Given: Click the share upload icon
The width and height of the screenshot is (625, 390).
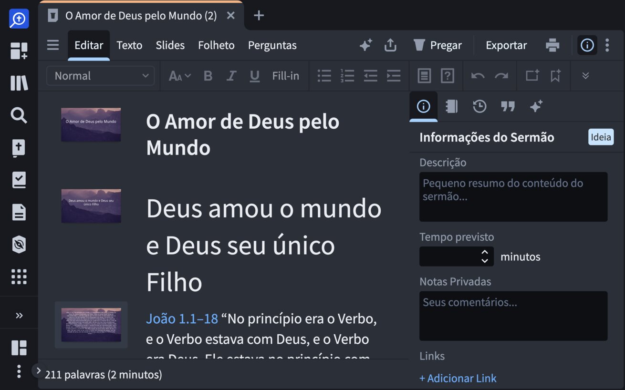Looking at the screenshot, I should click(390, 45).
